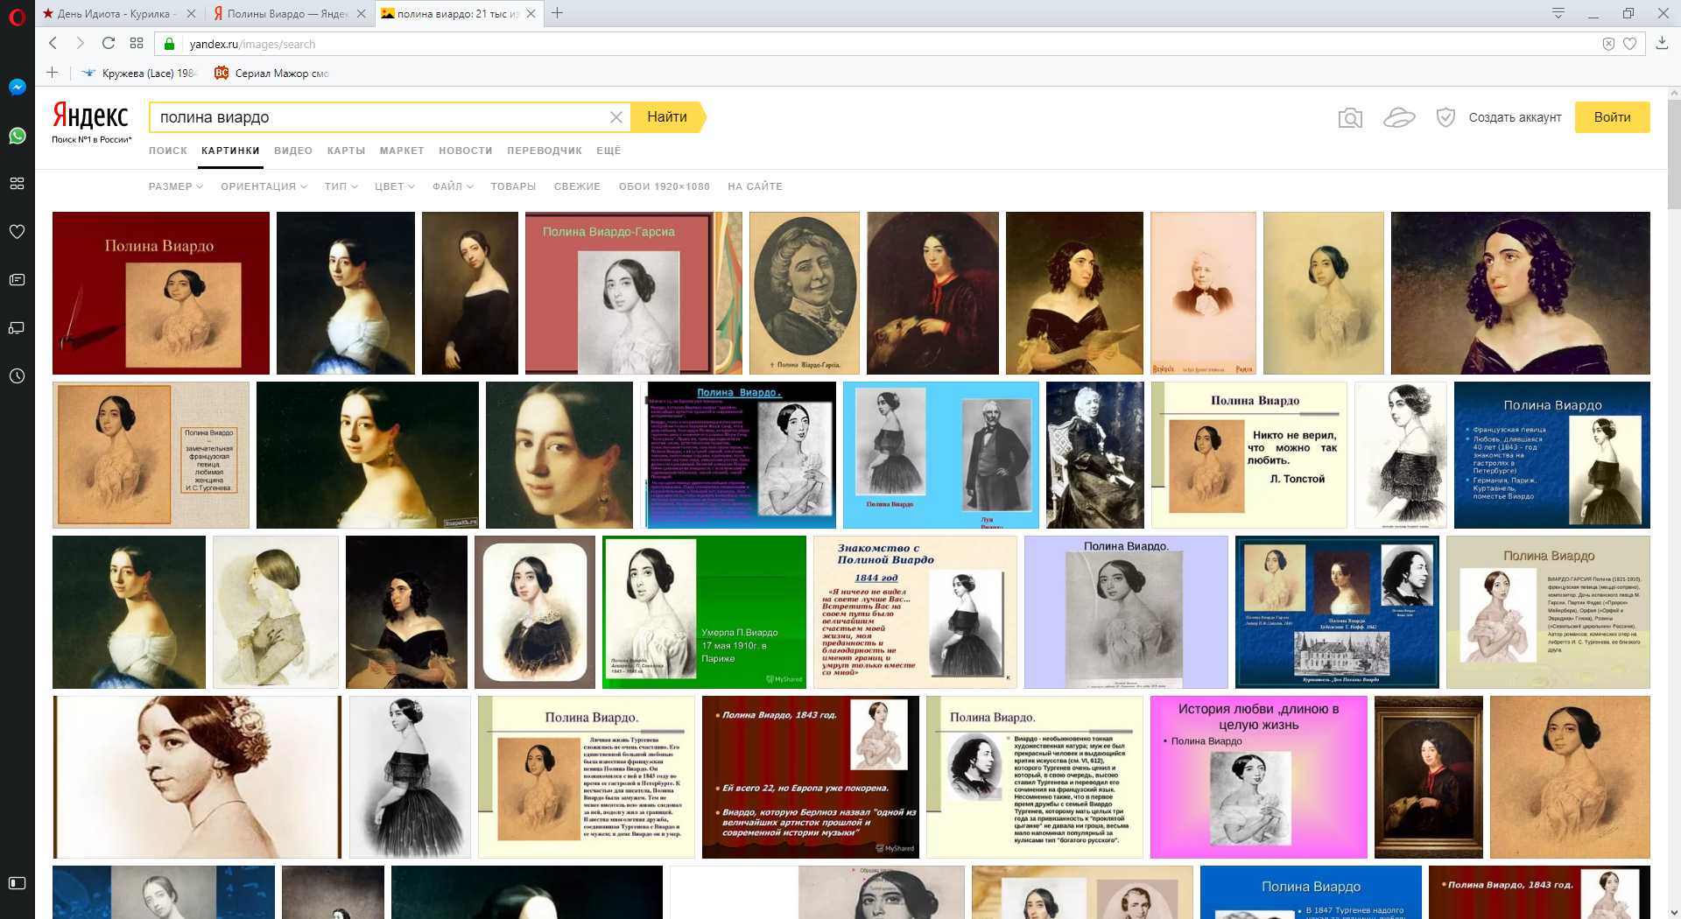The height and width of the screenshot is (919, 1681).
Task: Open the tab menu icon in title bar
Action: coord(1558,13)
